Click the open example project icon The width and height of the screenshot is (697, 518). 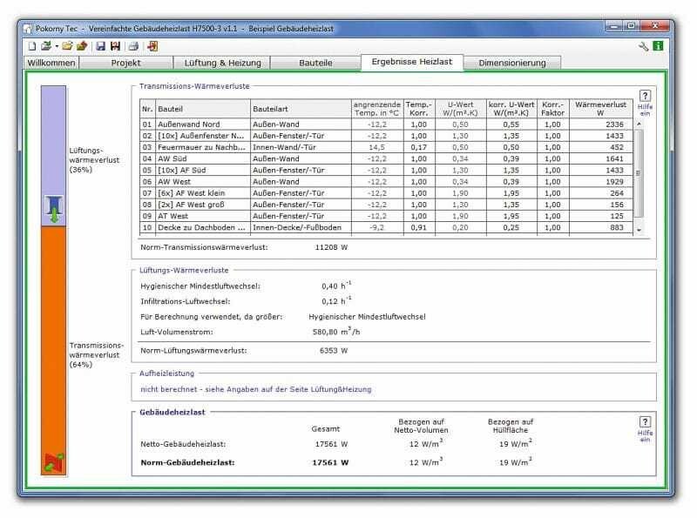click(46, 46)
